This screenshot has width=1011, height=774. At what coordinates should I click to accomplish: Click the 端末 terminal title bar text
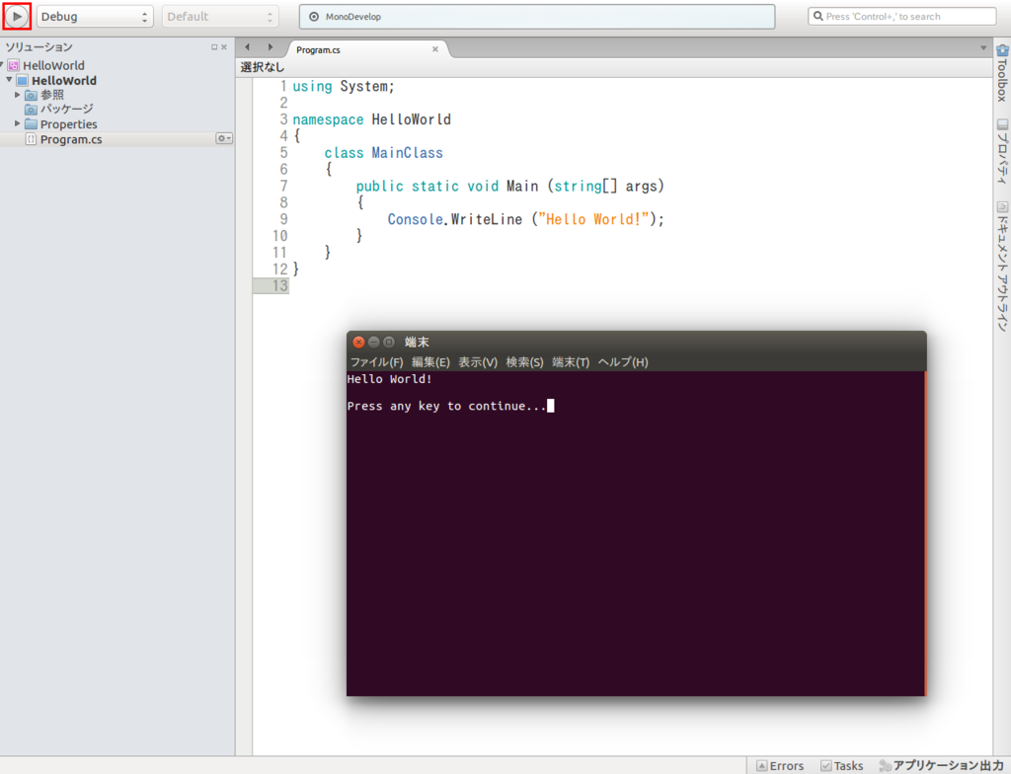tap(417, 342)
